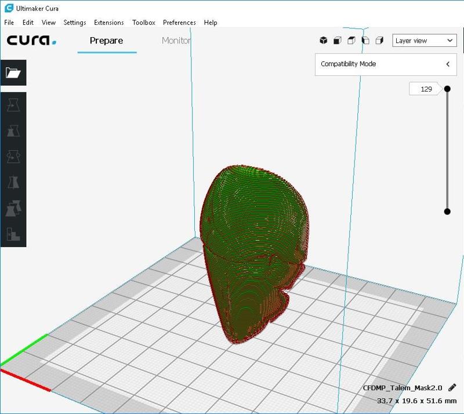Select the Scale tool in the sidebar
This screenshot has width=464, height=414.
(13, 130)
